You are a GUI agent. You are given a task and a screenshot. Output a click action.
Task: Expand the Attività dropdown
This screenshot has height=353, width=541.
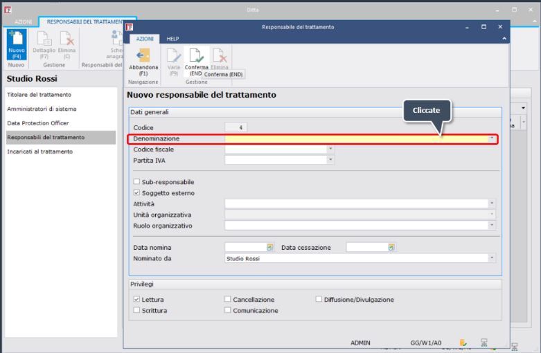pos(492,203)
